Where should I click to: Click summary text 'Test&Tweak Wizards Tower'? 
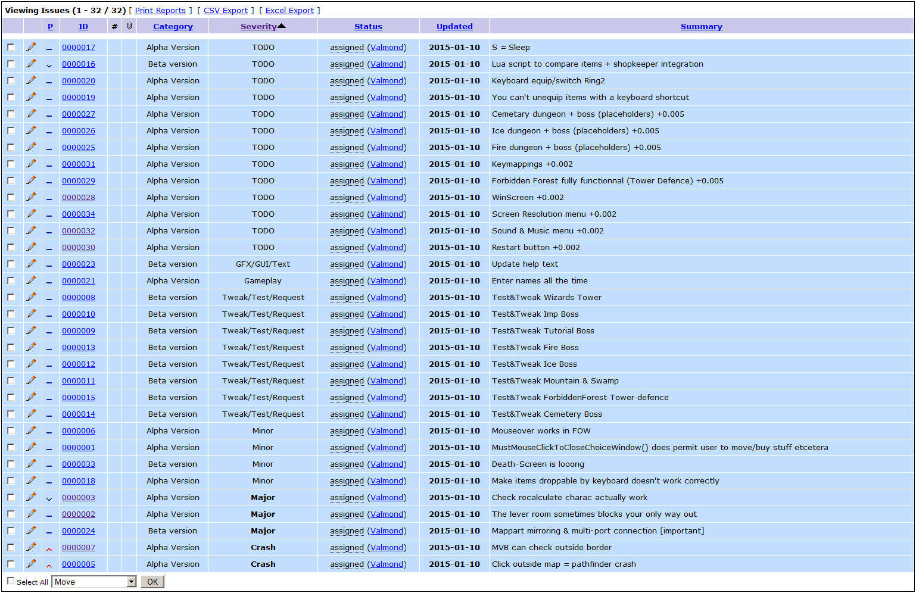point(546,297)
